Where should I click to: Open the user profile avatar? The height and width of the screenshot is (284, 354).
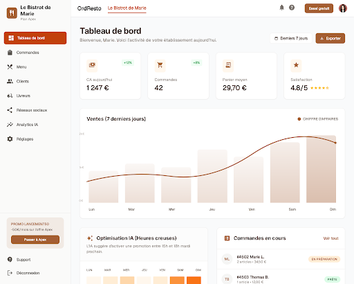click(343, 8)
